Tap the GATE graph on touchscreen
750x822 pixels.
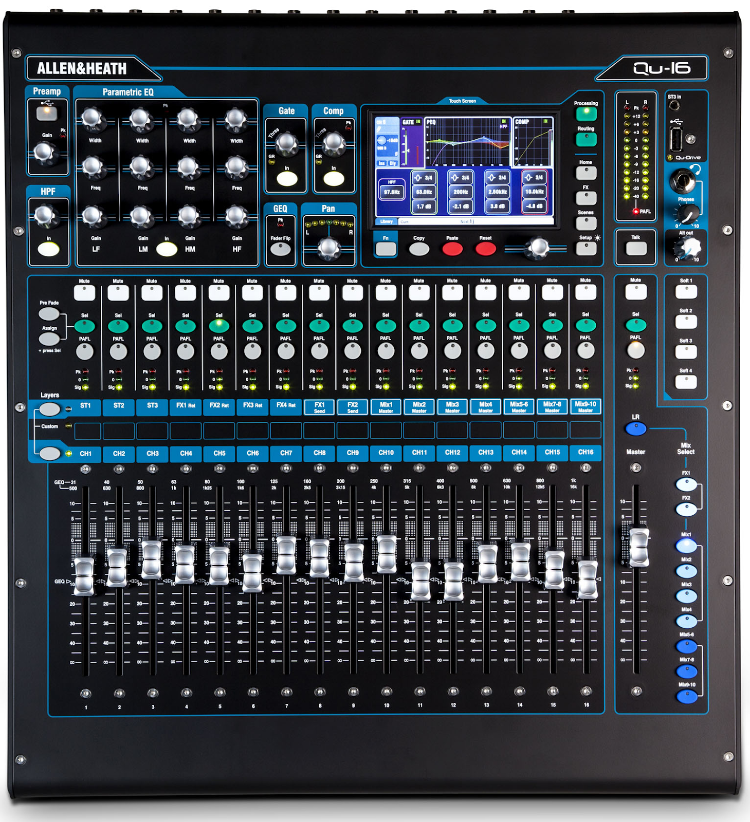tap(412, 142)
